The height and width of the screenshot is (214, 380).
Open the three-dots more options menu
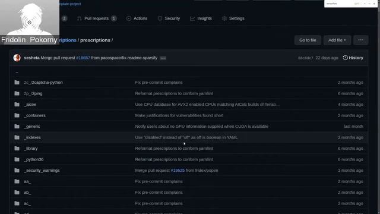360,40
